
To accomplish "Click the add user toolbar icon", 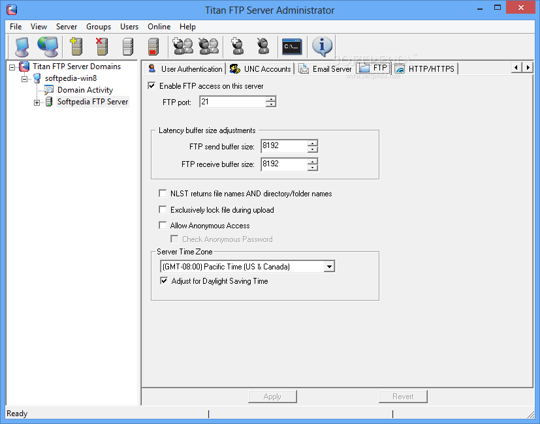I will 237,46.
